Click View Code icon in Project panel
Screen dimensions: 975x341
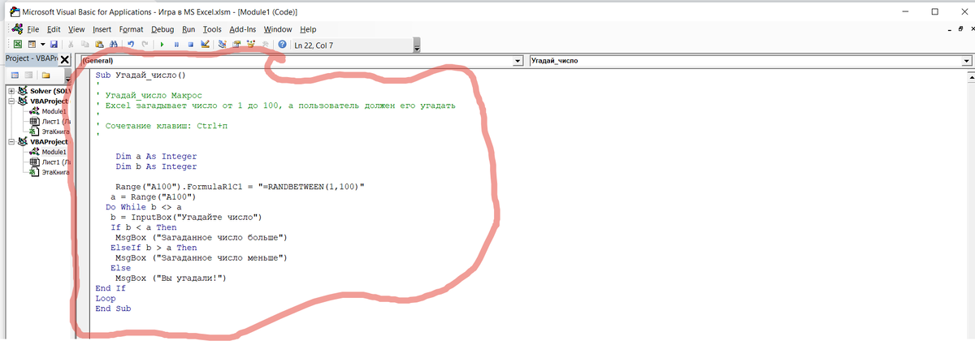[15, 75]
